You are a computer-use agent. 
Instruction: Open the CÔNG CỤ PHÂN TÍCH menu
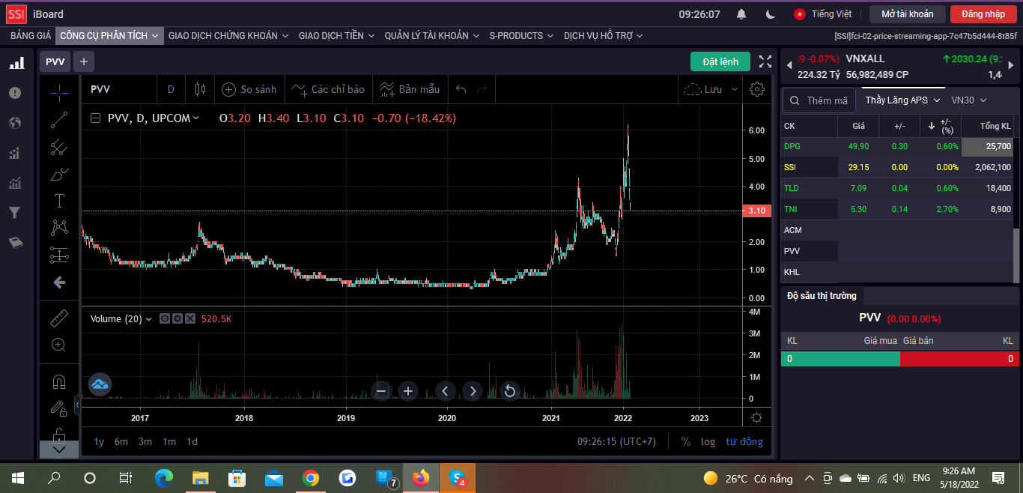109,35
